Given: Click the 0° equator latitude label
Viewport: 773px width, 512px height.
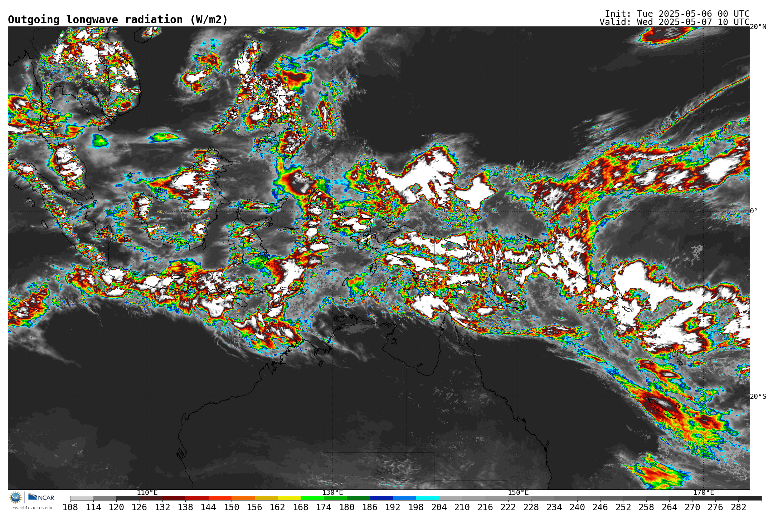Looking at the screenshot, I should (x=754, y=211).
